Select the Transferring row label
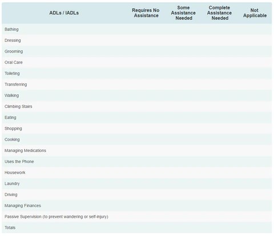 (x=16, y=85)
